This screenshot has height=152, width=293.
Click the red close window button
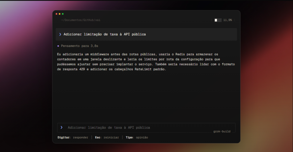(x=56, y=14)
